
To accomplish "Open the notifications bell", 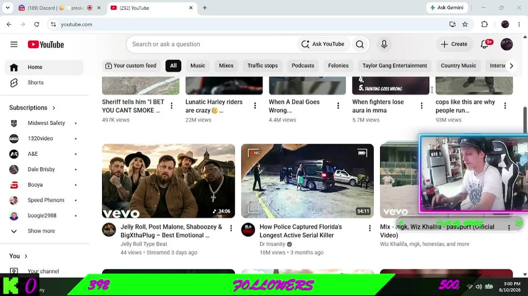I will tap(485, 44).
